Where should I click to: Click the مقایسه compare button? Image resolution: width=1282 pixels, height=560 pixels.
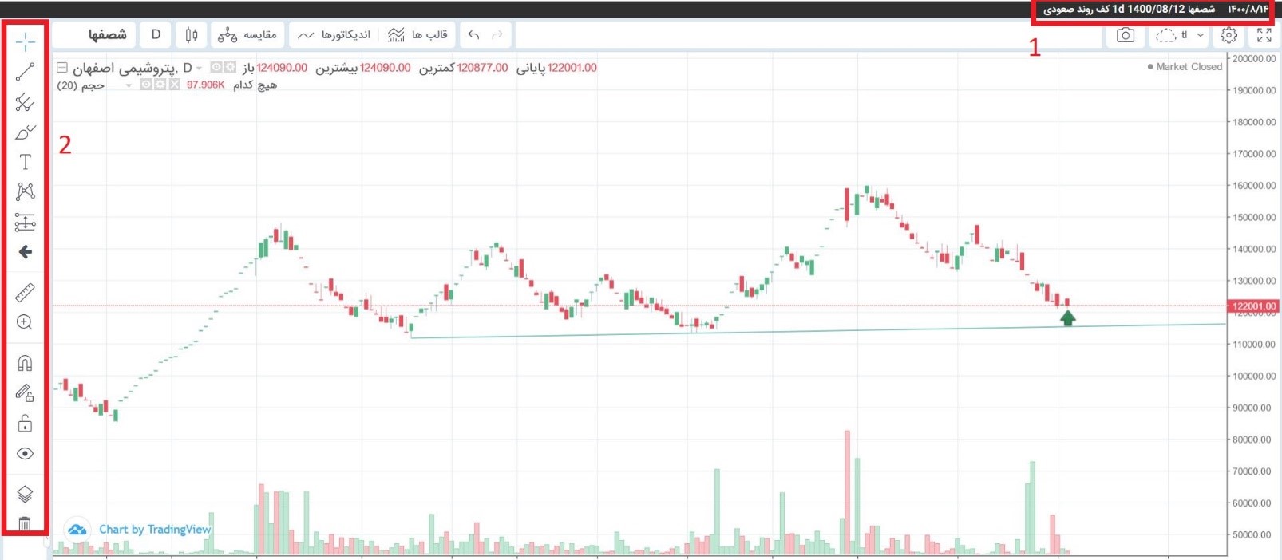pos(247,35)
